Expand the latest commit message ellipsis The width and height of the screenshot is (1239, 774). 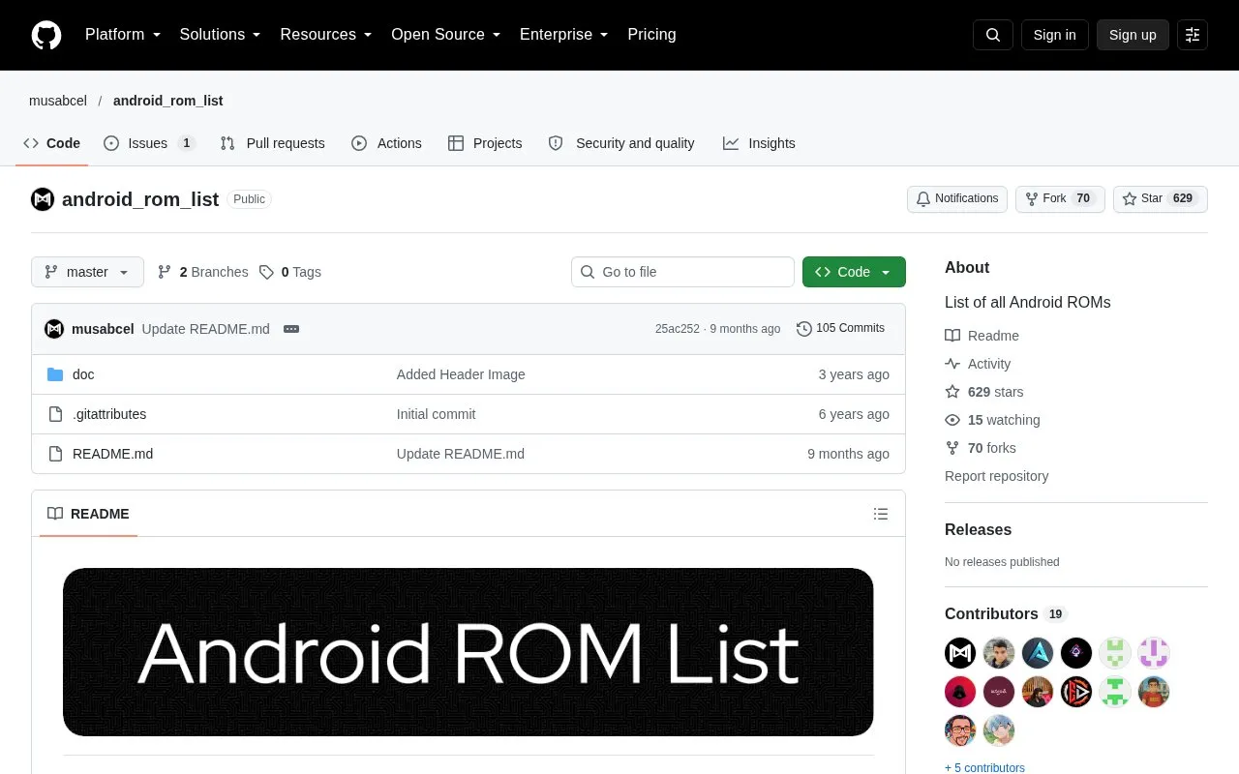tap(291, 329)
